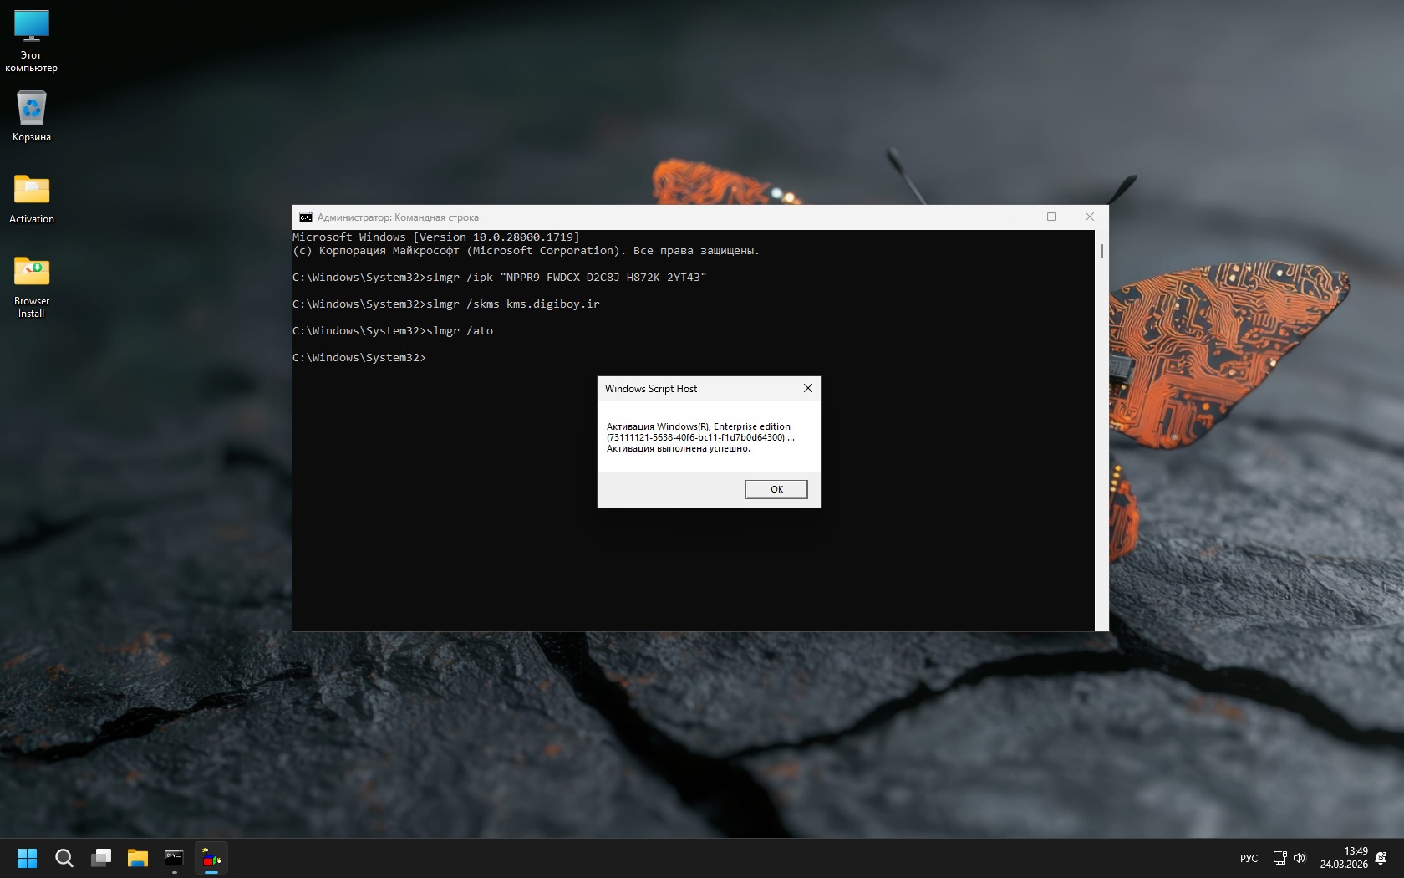Launch File Explorer from the taskbar
1404x878 pixels.
click(x=138, y=858)
